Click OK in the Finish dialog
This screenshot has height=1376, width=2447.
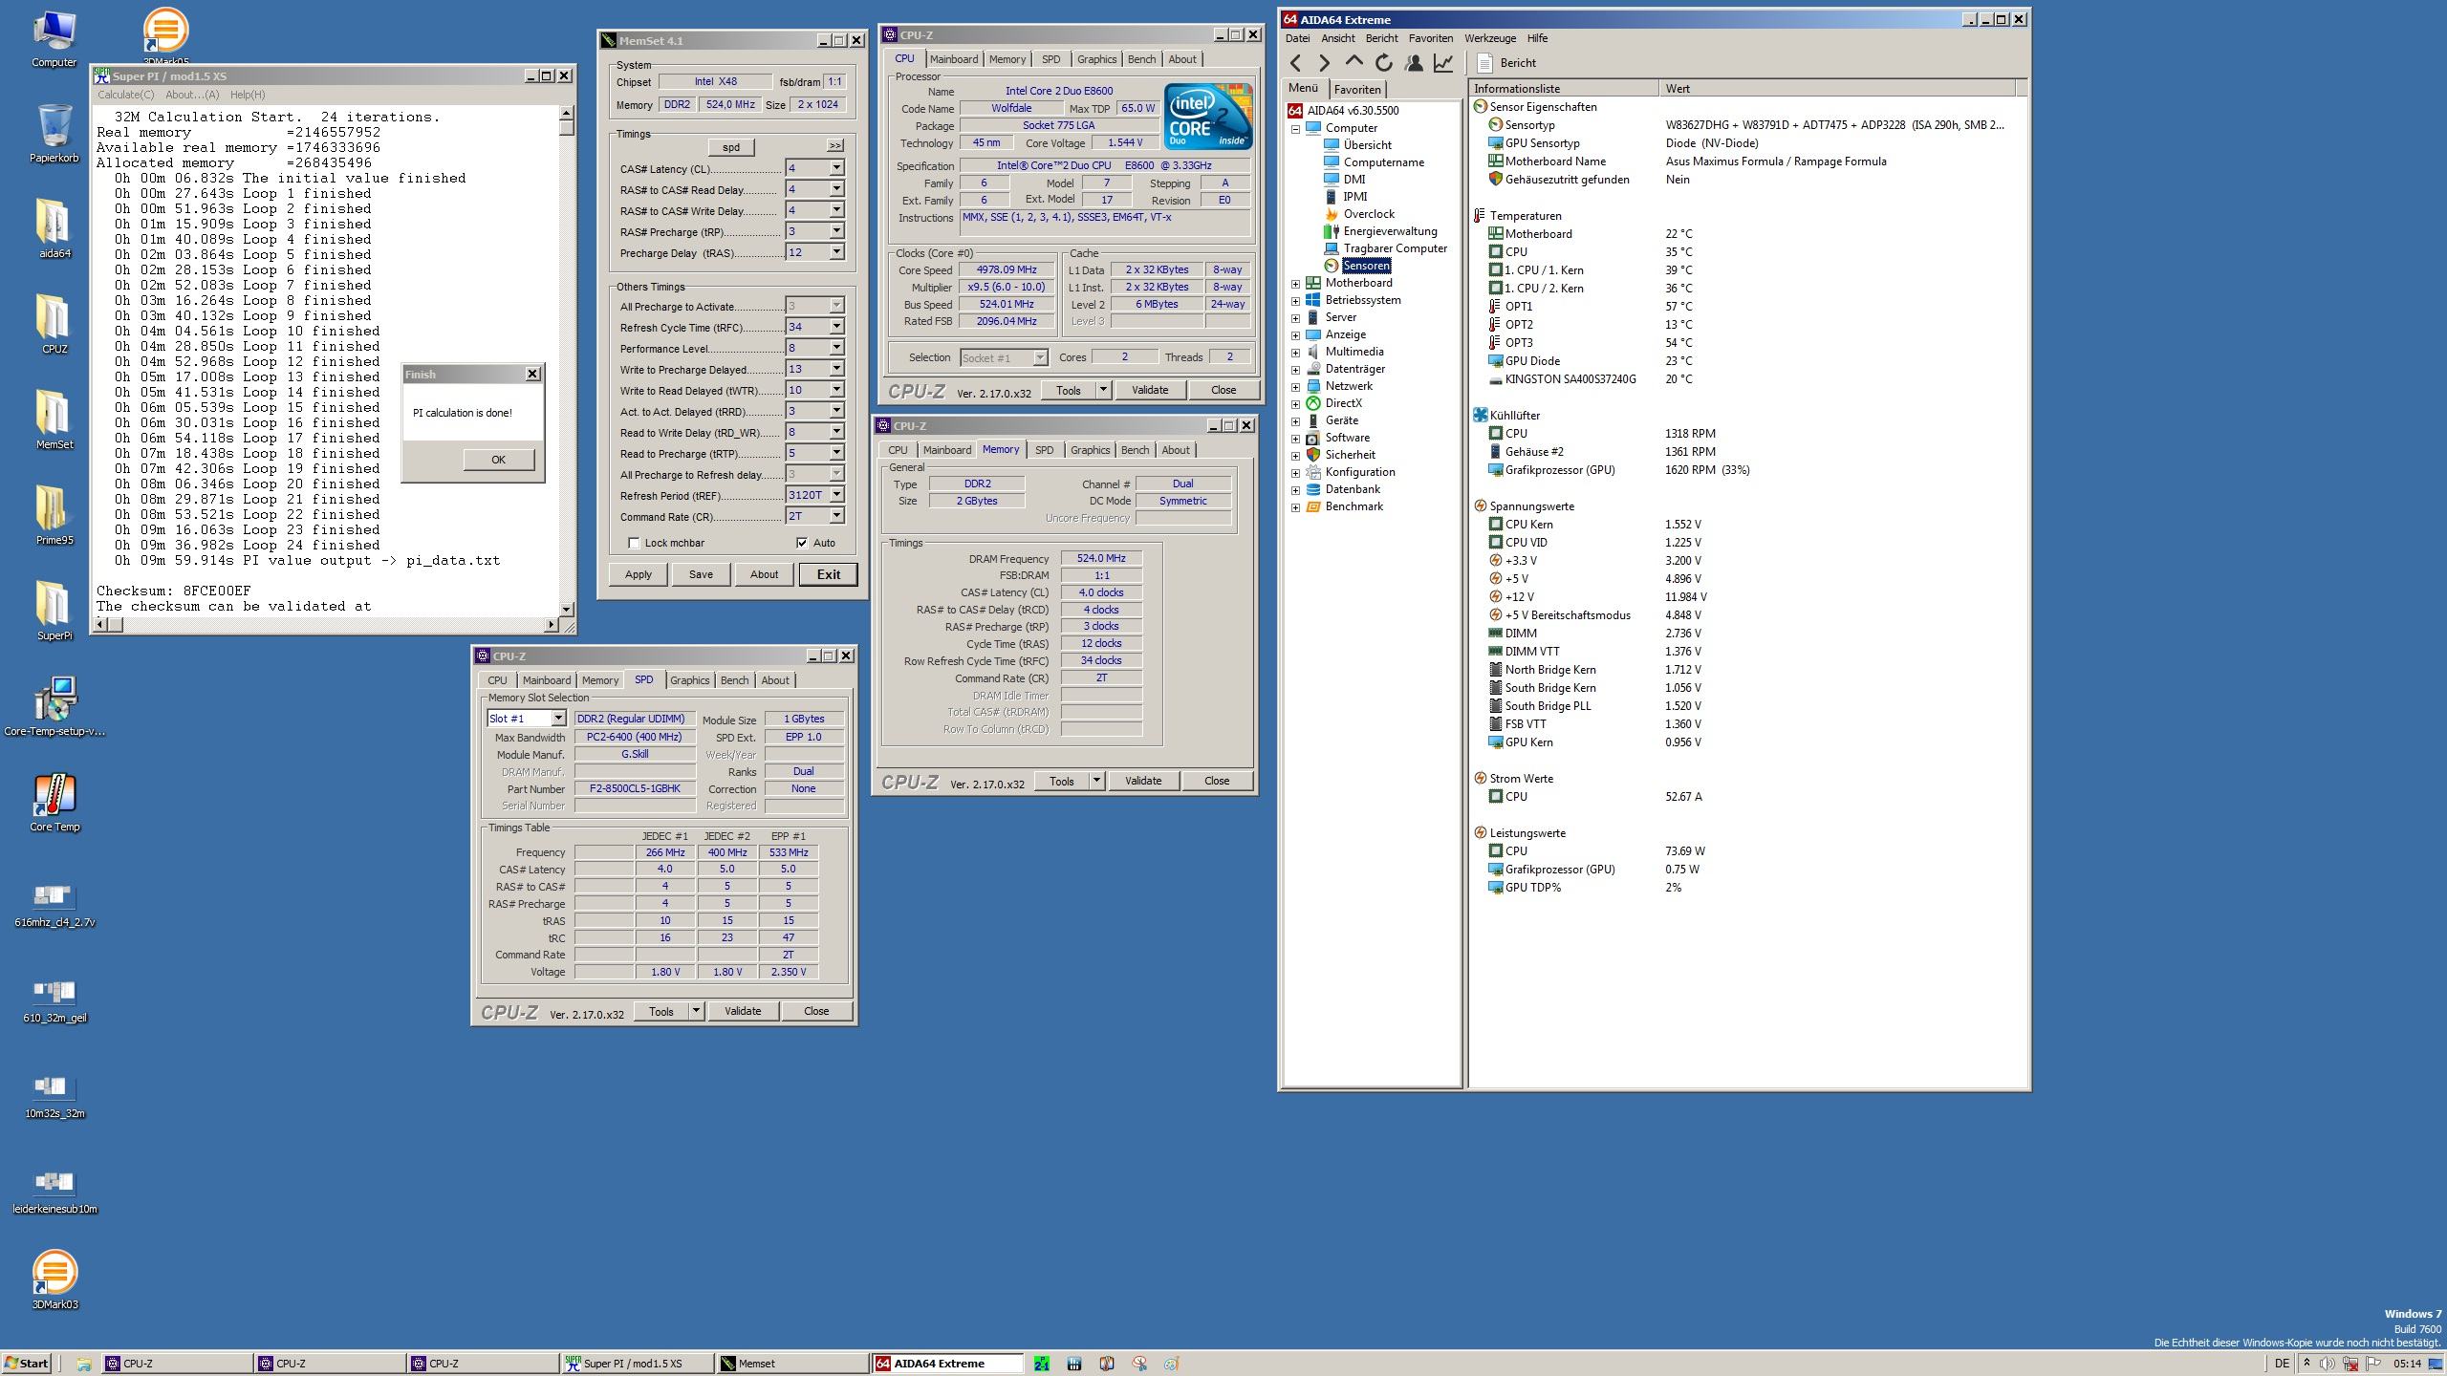coord(498,460)
